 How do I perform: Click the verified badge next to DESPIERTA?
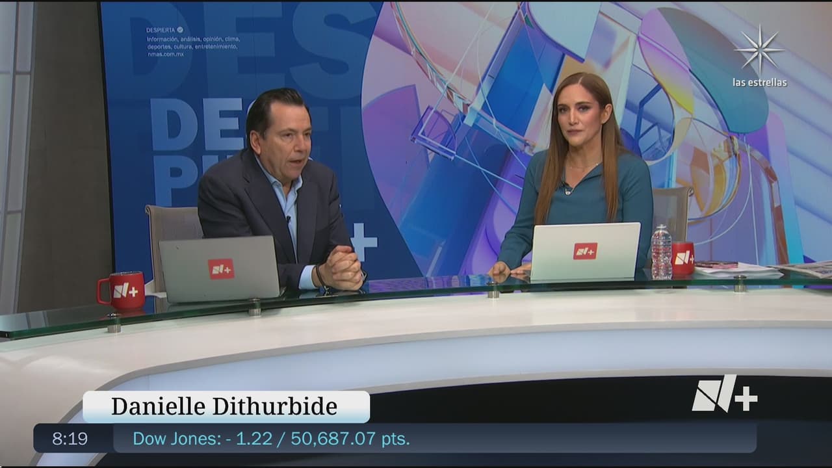pyautogui.click(x=180, y=30)
